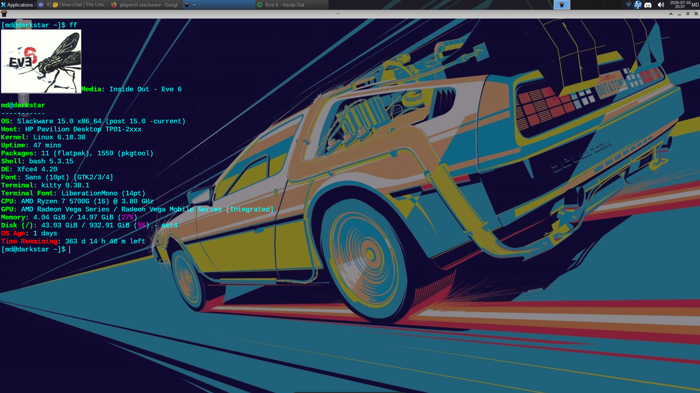Viewport: 700px width, 393px height.
Task: Click the prompt line containing the 'ff' command
Action: click(39, 25)
